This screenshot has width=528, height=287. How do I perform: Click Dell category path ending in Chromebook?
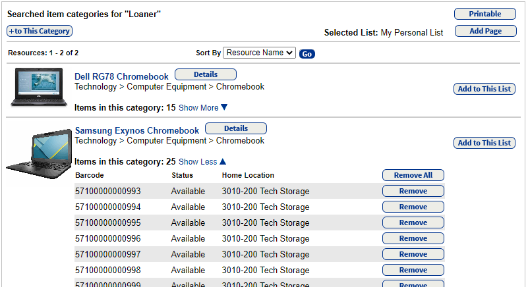(x=169, y=87)
